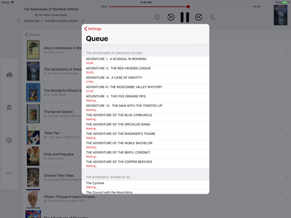Screen dimensions: 291x218
Task: Open Fifteen Thousand Useful Phrases row
Action: coord(156,199)
